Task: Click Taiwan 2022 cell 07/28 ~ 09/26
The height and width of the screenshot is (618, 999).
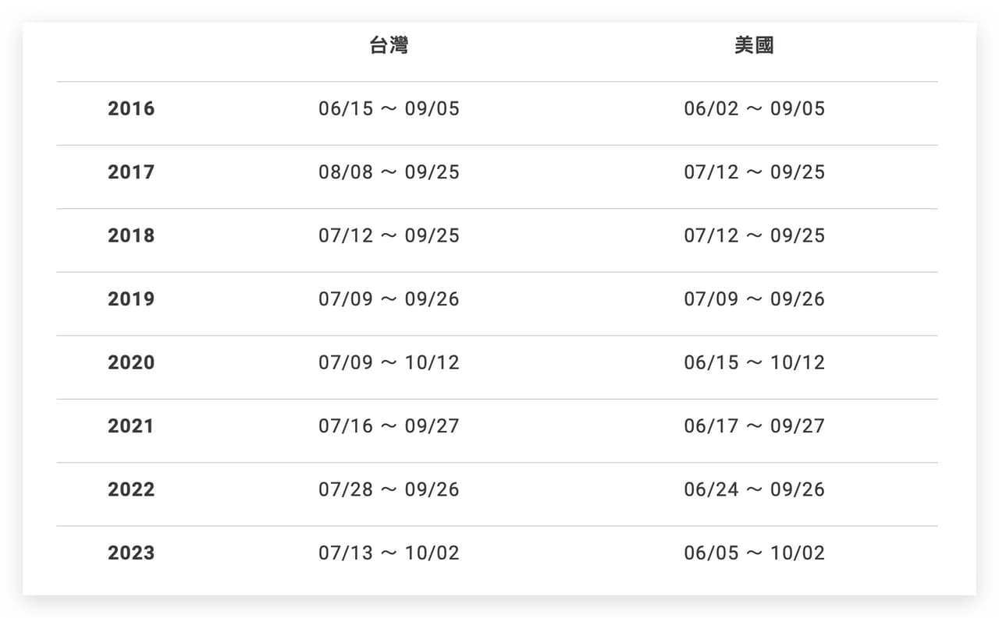Action: tap(389, 489)
